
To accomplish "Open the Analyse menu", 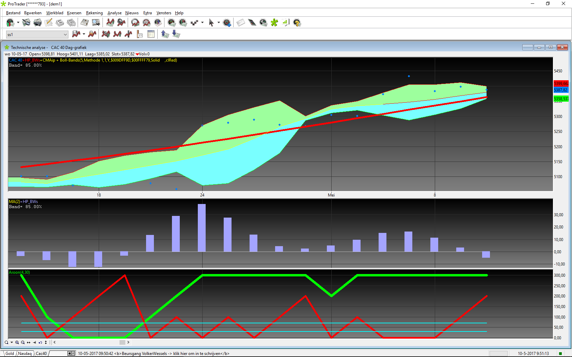I will [x=114, y=13].
